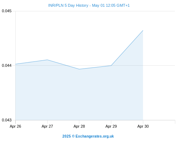Screen dimensions: 176x142
Task: Select the Apr 30 x-axis label
Action: pyautogui.click(x=143, y=126)
